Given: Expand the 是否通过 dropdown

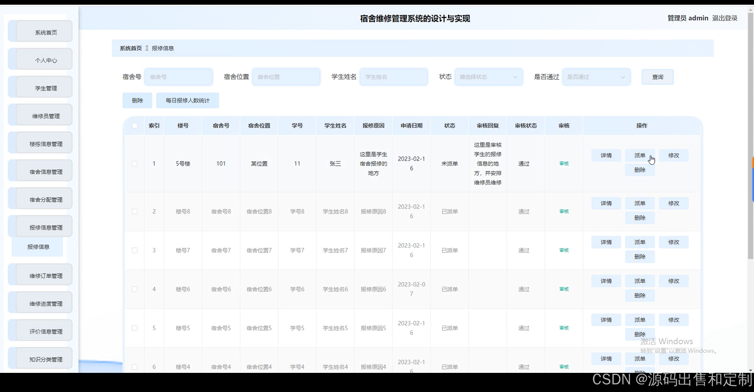Looking at the screenshot, I should pos(596,77).
